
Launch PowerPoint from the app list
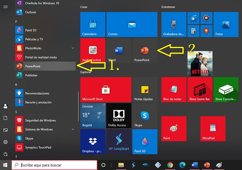(45, 66)
